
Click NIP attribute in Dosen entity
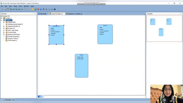tap(101, 28)
